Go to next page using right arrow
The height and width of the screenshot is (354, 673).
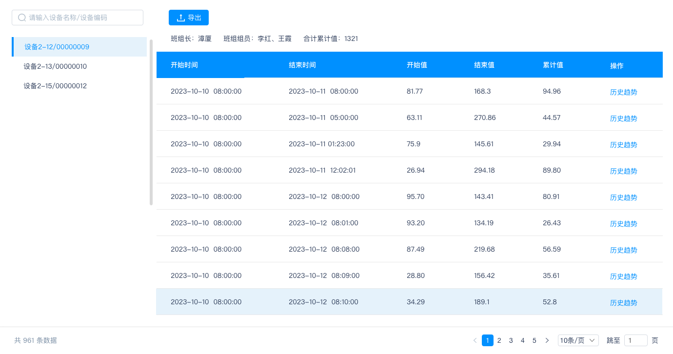pyautogui.click(x=547, y=340)
